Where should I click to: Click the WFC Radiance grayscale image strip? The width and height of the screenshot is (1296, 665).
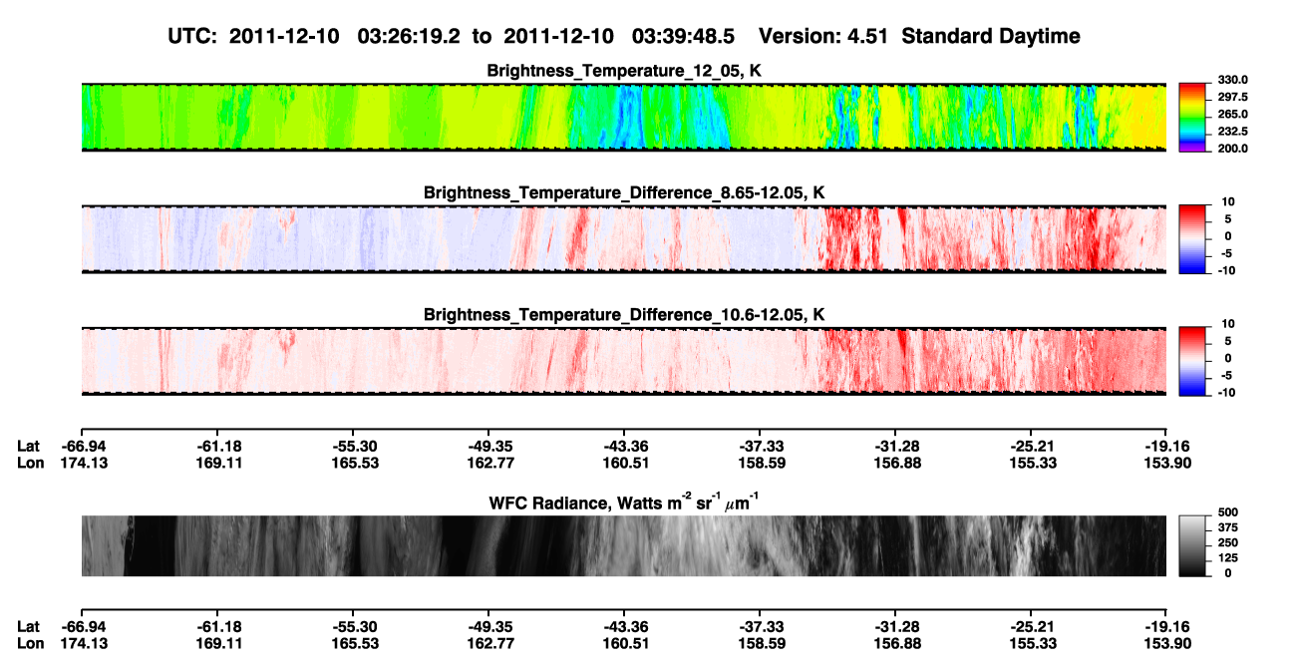pos(624,545)
